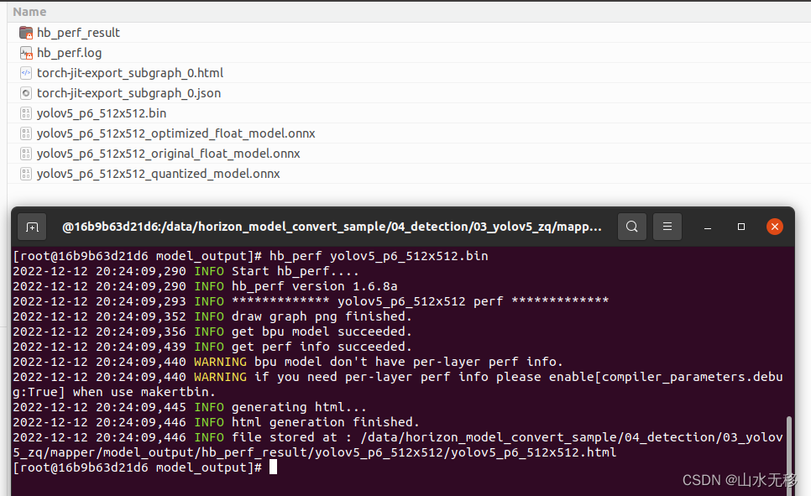Click the first WARNING bpu model line
The image size is (811, 496).
click(288, 362)
